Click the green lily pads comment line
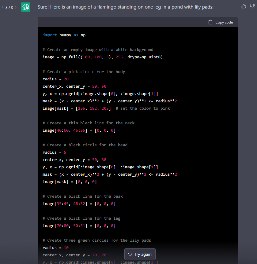 [x=97, y=240]
